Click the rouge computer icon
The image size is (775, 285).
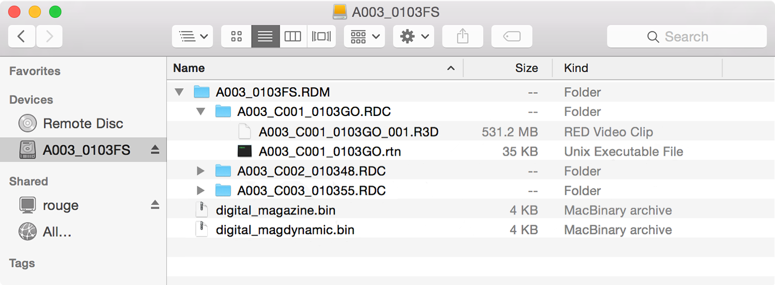(27, 205)
